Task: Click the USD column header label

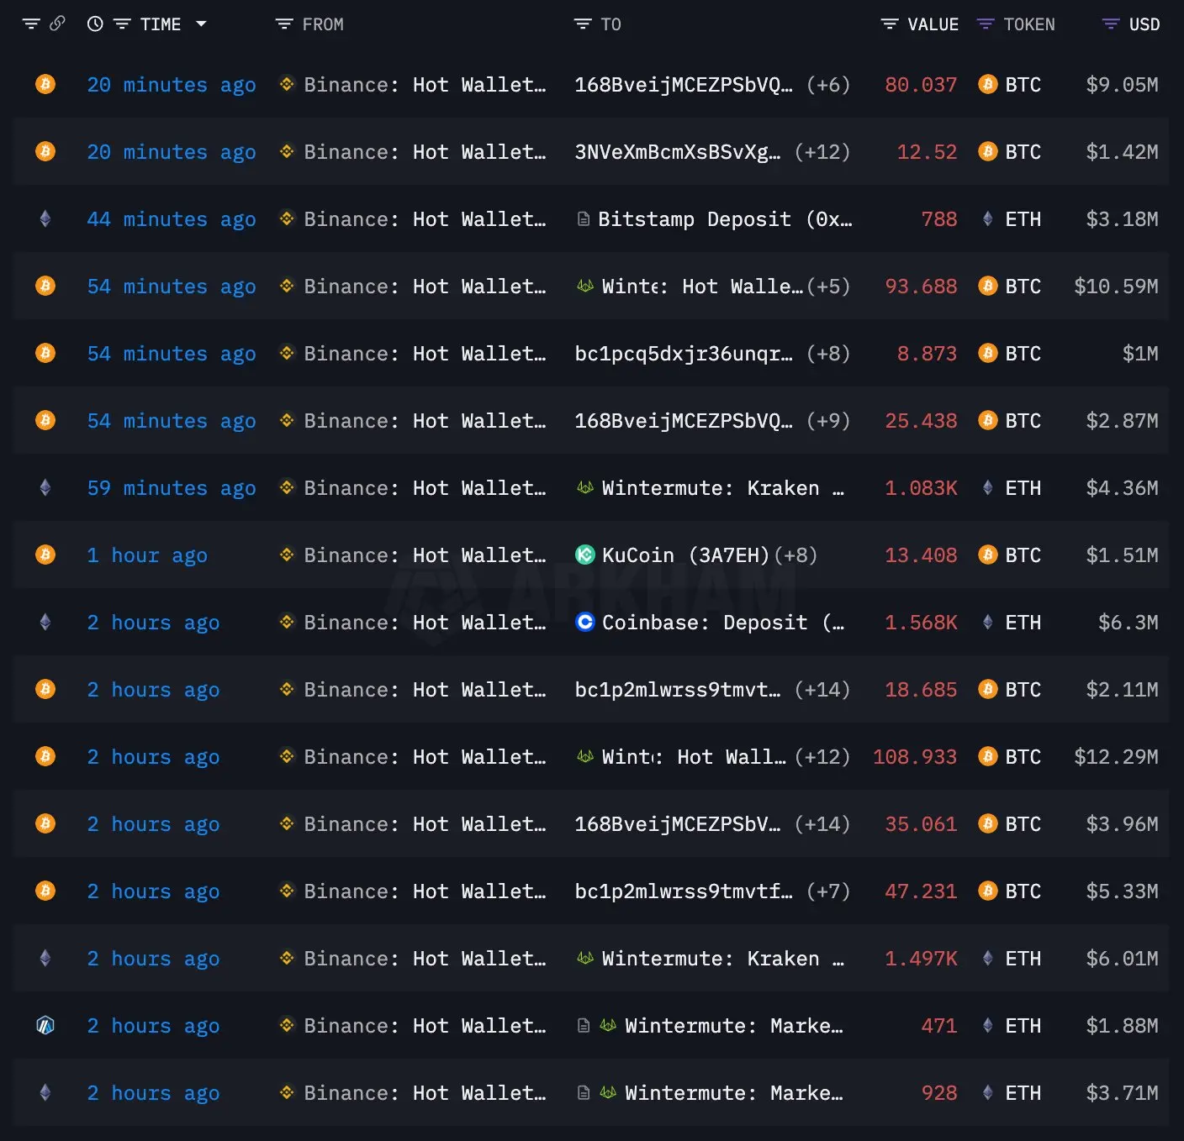Action: coord(1144,24)
